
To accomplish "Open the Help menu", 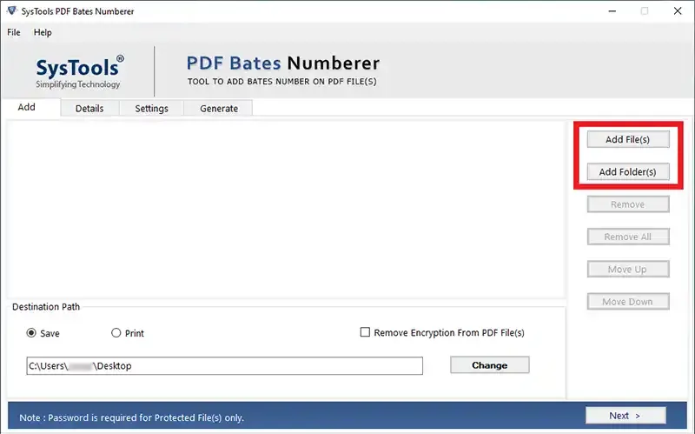I will pos(43,32).
